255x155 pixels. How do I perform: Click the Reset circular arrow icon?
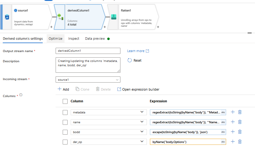(x=129, y=60)
